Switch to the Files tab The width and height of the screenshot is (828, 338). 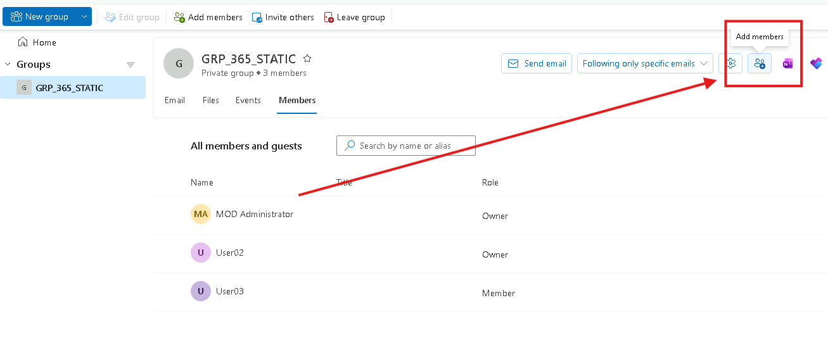211,100
